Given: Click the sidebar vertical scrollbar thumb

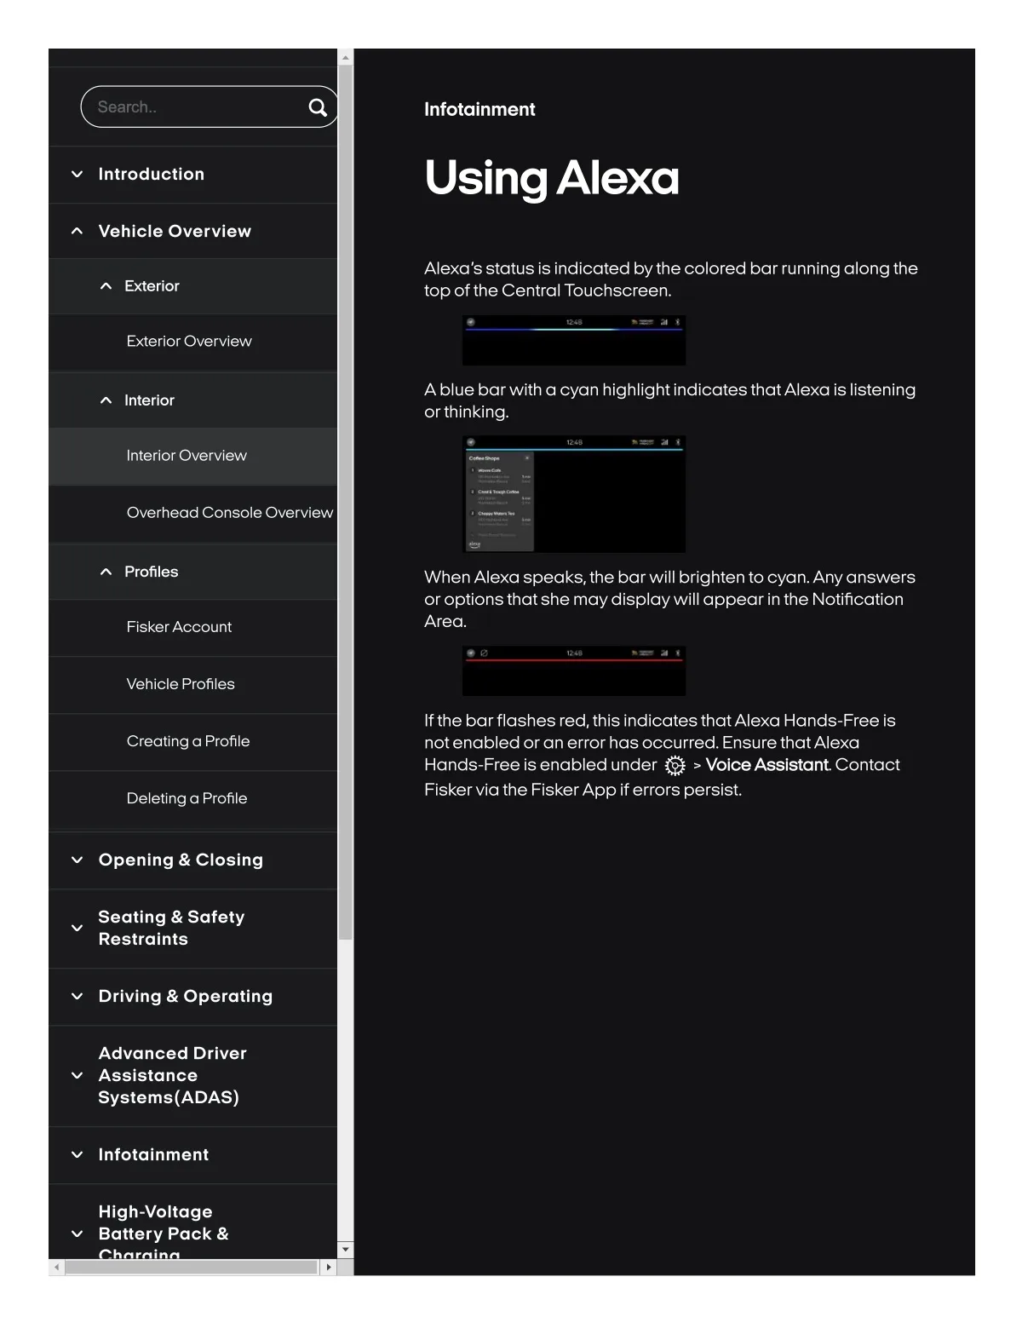Looking at the screenshot, I should [x=345, y=503].
